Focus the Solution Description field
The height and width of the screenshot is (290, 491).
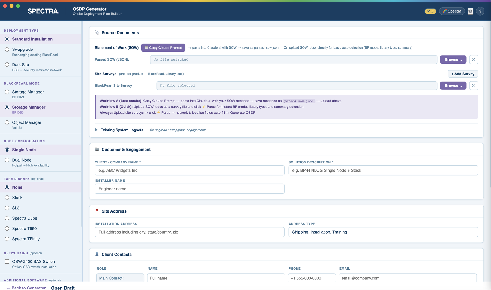[383, 170]
